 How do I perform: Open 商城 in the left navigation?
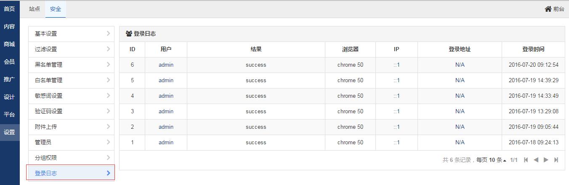[x=9, y=44]
